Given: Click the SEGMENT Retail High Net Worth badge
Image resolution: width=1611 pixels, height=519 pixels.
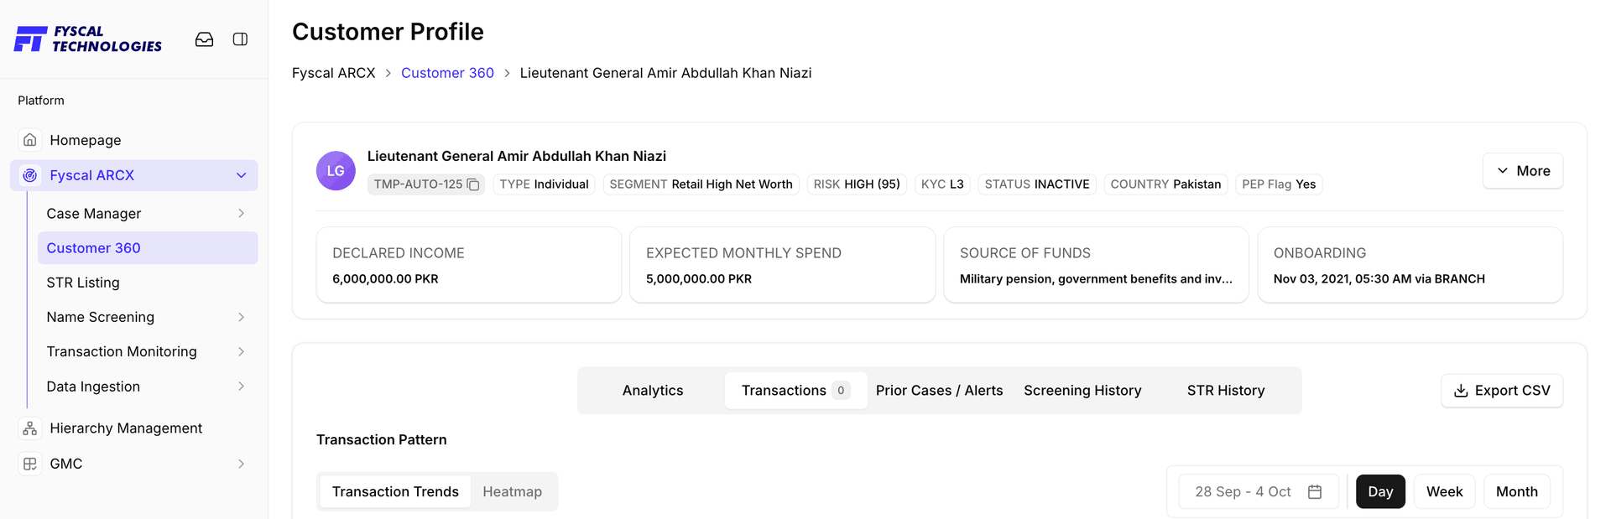Looking at the screenshot, I should point(701,184).
